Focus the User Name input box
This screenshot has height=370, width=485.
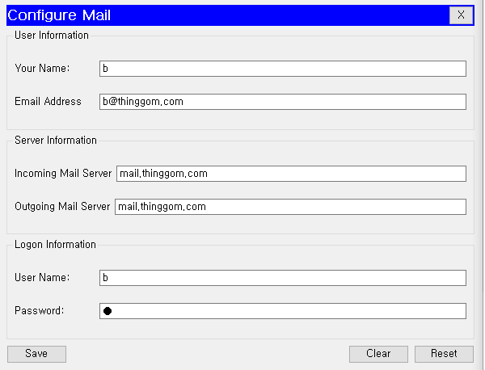click(x=283, y=278)
